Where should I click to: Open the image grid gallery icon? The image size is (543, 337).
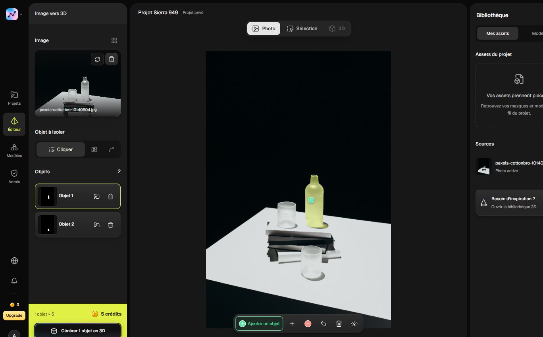tap(114, 40)
